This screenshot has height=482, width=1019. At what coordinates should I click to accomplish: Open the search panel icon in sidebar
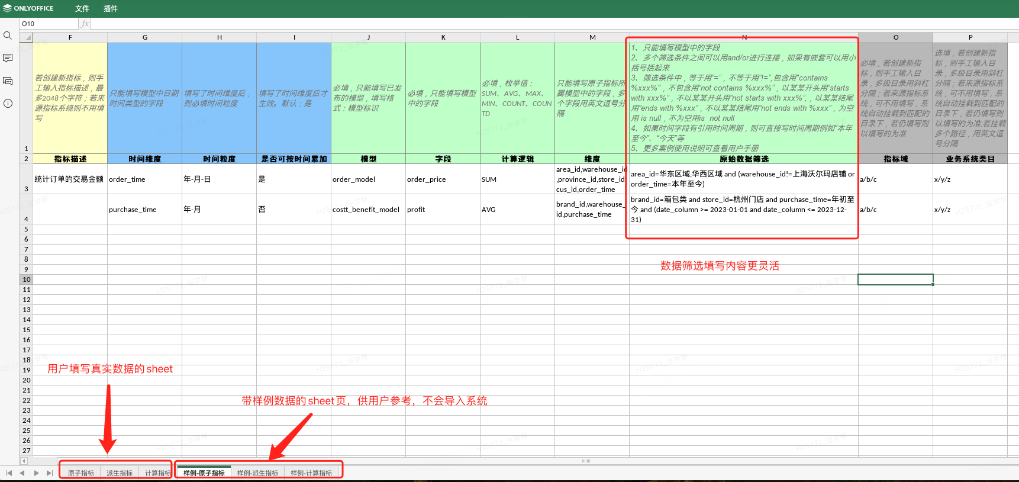pos(8,36)
